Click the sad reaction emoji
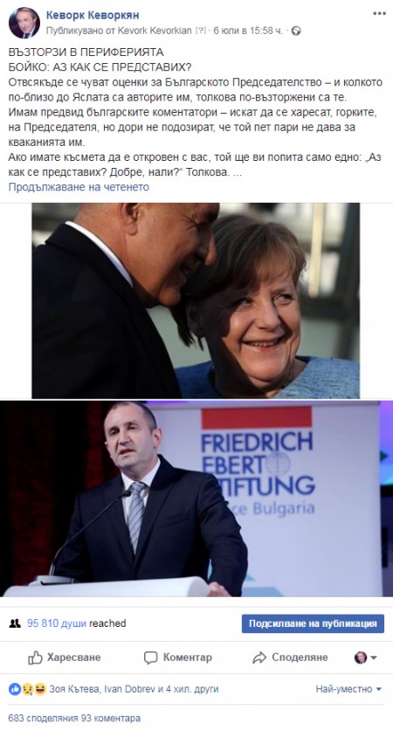This screenshot has width=393, height=731. [27, 688]
